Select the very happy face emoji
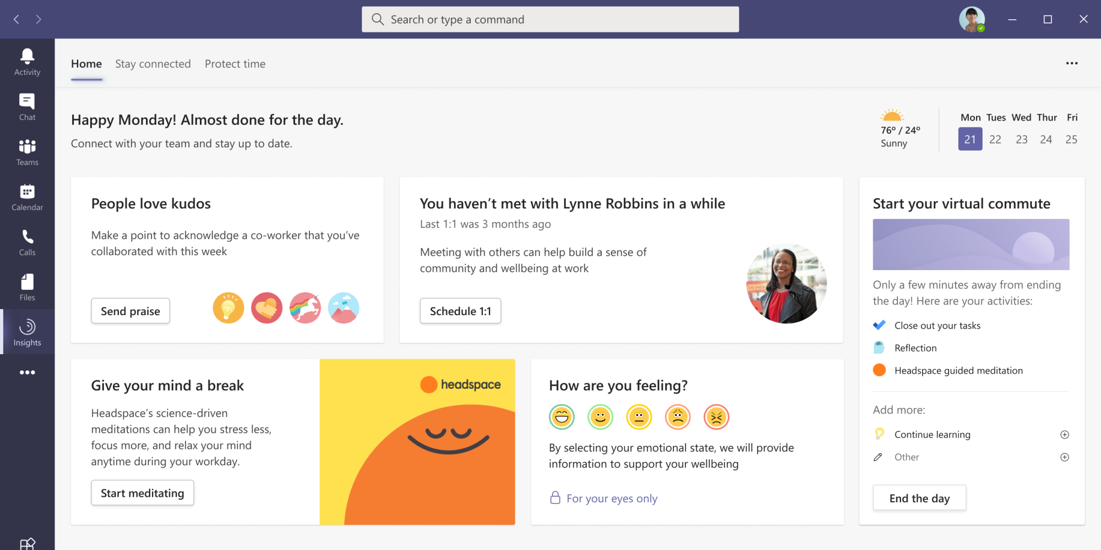Image resolution: width=1101 pixels, height=550 pixels. pos(562,417)
